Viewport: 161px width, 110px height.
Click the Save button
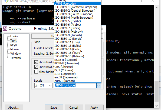(54, 108)
